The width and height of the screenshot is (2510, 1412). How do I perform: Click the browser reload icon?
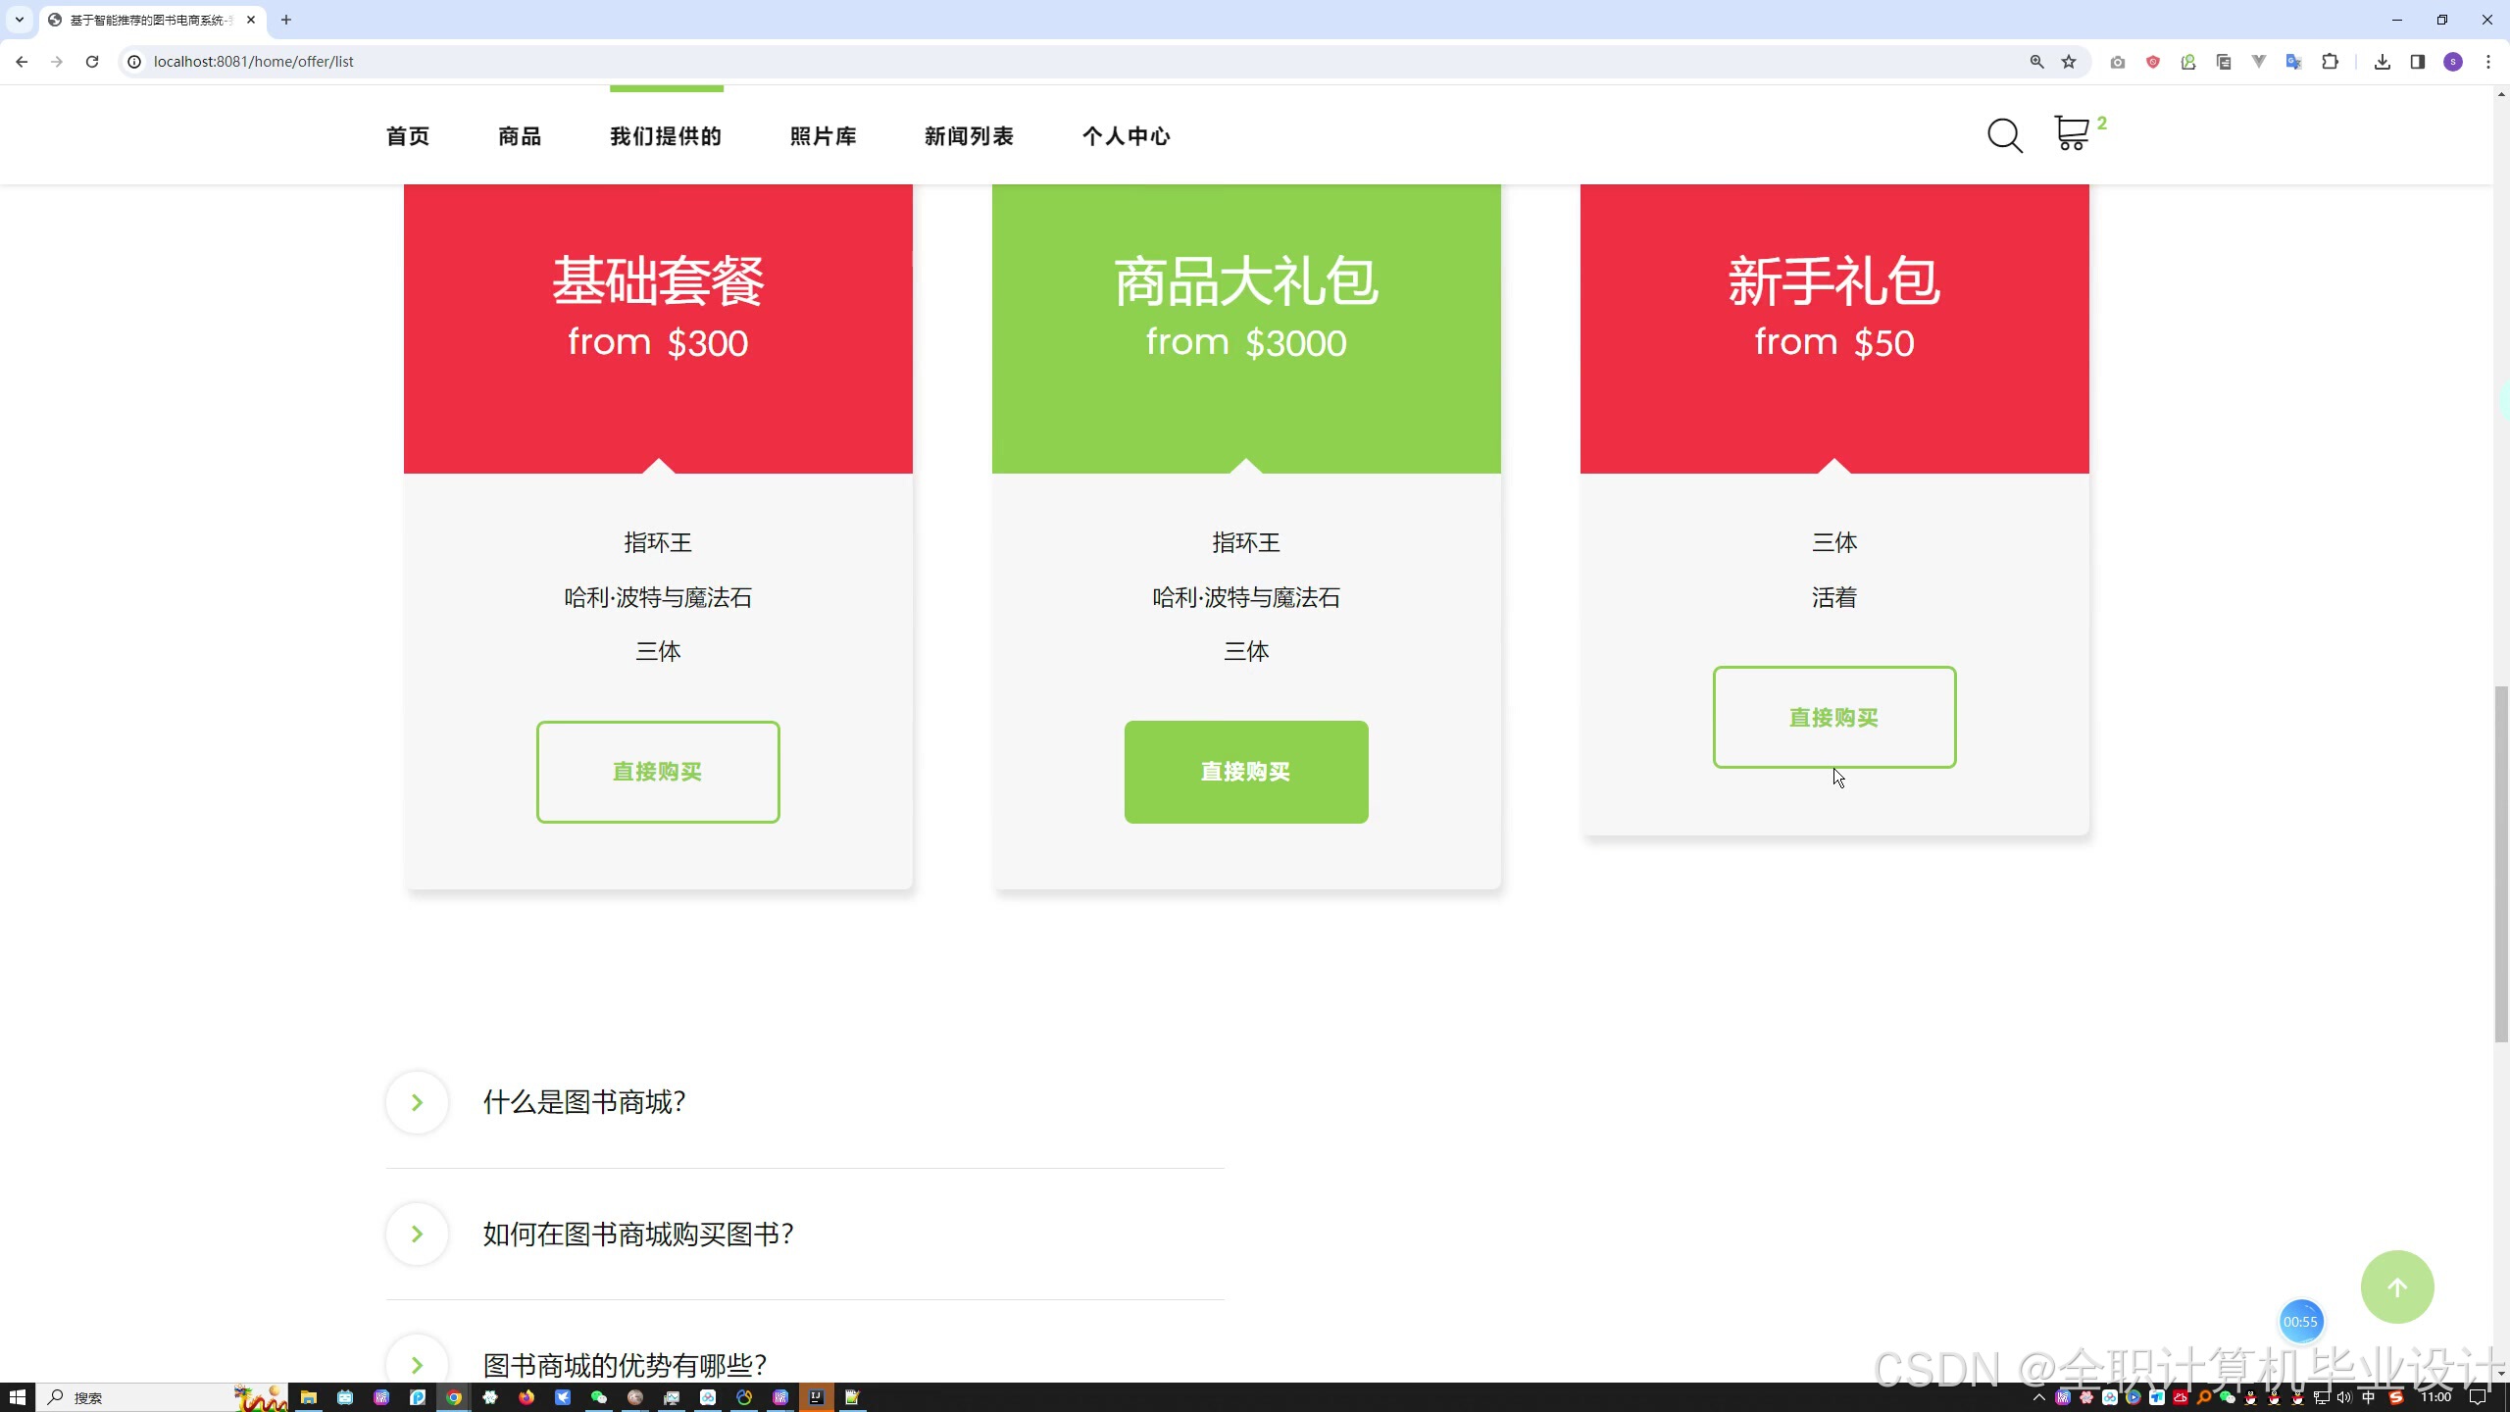pyautogui.click(x=92, y=62)
